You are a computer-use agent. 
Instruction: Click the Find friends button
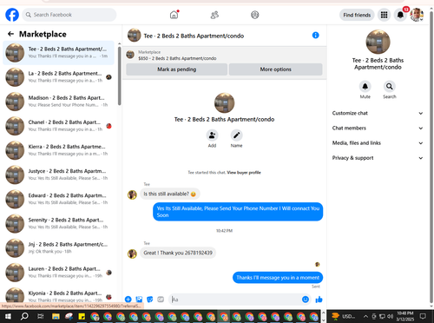pyautogui.click(x=357, y=15)
